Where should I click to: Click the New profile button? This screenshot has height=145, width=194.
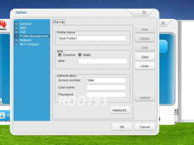[145, 30]
